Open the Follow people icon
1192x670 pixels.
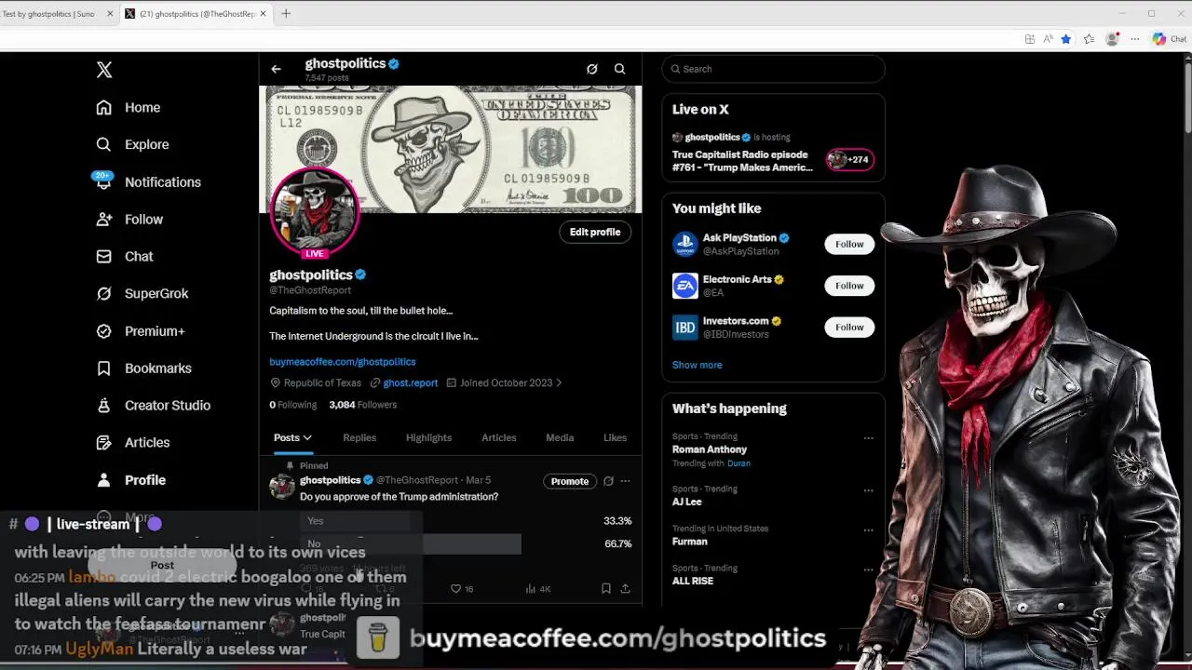[104, 220]
